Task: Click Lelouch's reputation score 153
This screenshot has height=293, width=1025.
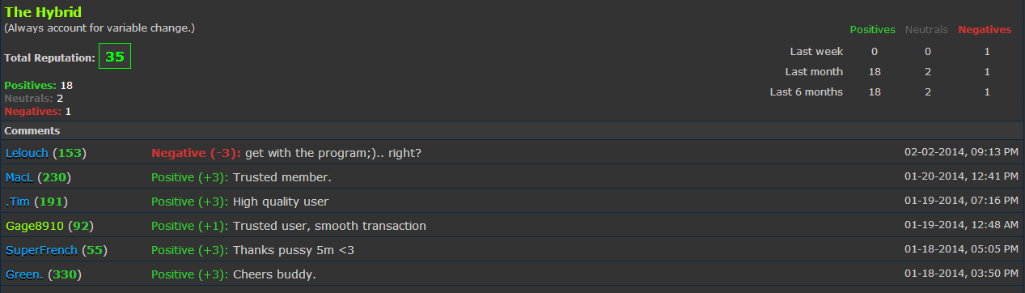Action: tap(70, 153)
